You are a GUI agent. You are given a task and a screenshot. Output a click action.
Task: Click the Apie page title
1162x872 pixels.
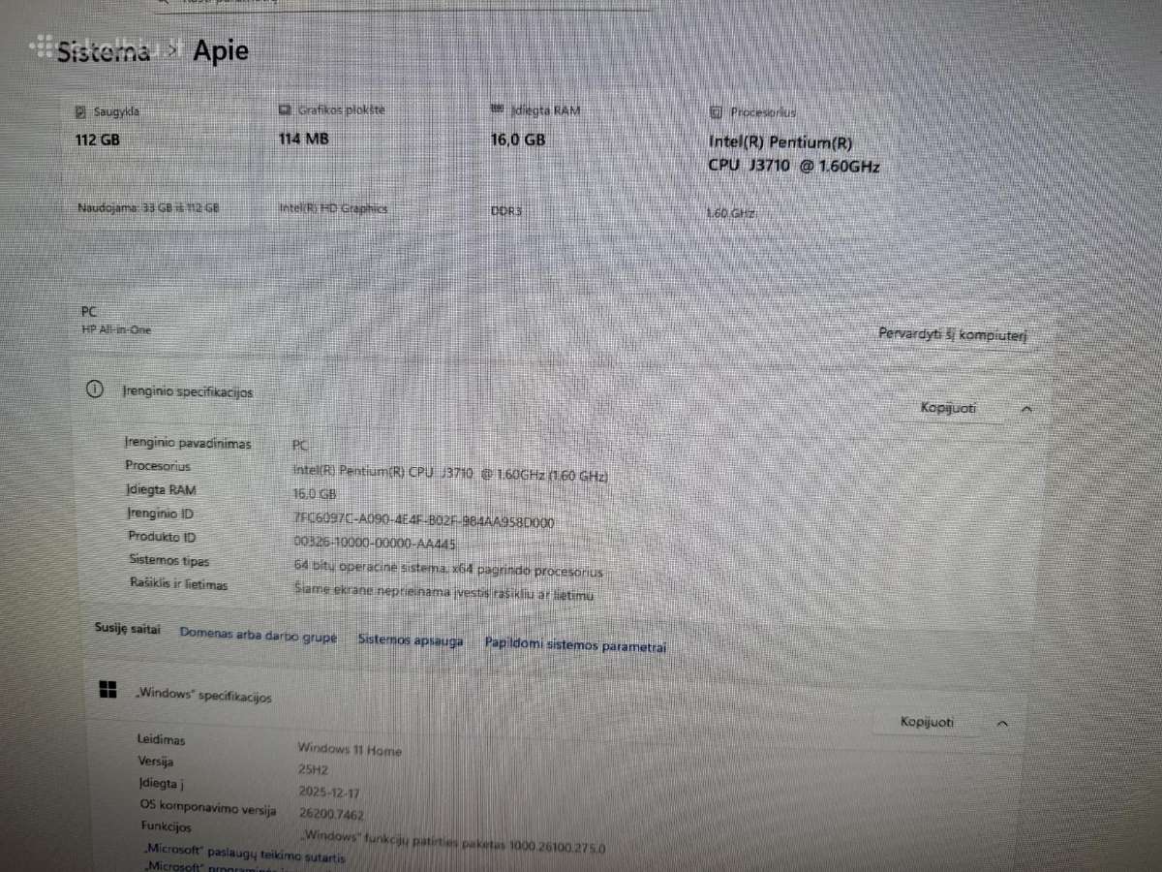(x=221, y=51)
